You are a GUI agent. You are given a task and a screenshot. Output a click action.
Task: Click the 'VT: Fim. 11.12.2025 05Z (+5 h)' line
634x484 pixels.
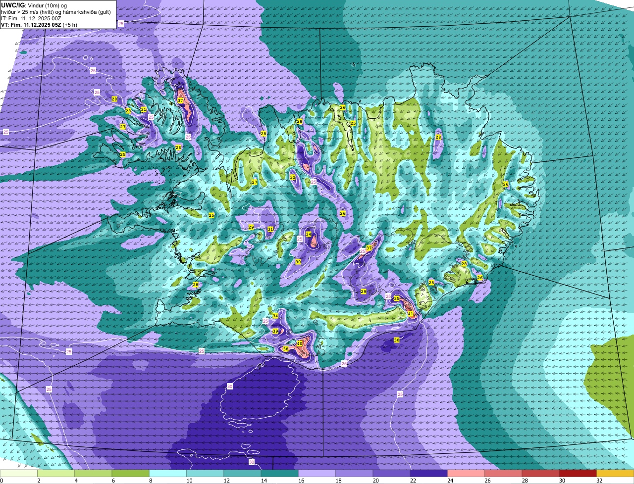tap(39, 24)
